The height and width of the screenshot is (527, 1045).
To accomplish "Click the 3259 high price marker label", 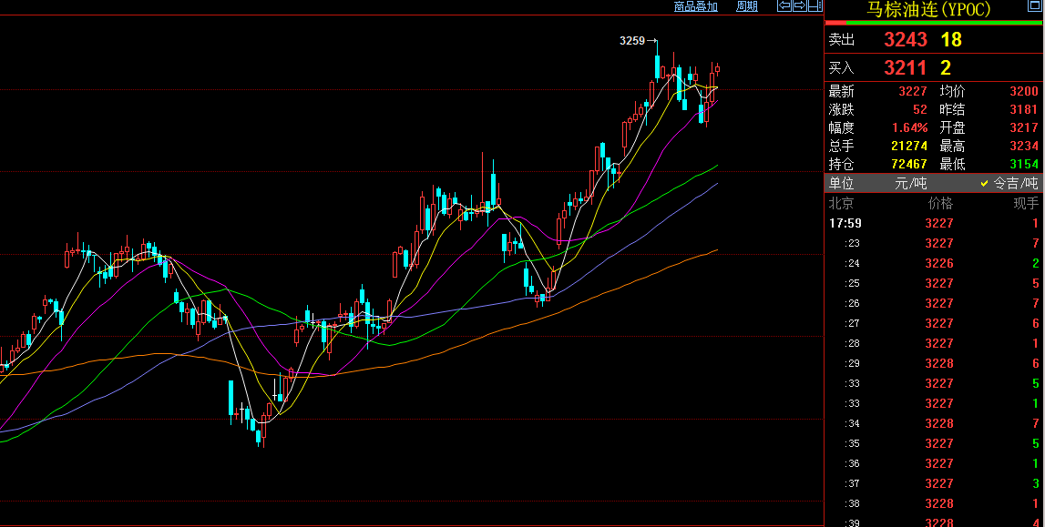I will coord(632,41).
